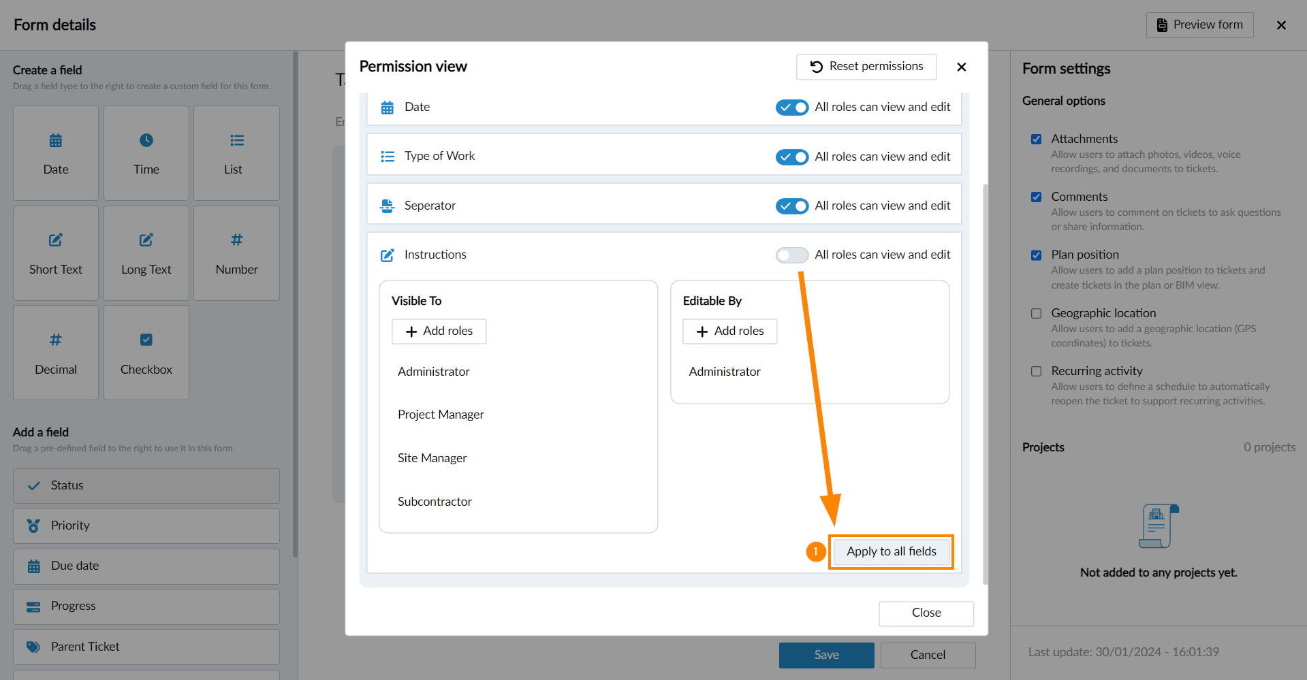This screenshot has height=680, width=1307.
Task: Choose the List field type icon
Action: [x=236, y=140]
